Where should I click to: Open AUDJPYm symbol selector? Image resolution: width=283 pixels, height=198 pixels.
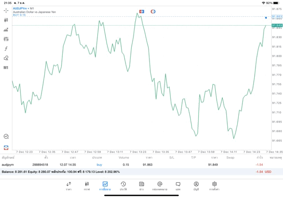(x=20, y=8)
